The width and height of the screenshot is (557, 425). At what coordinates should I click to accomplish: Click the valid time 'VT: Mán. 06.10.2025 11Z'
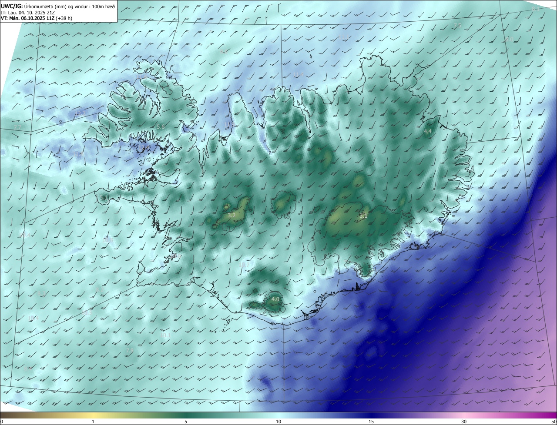[27, 18]
